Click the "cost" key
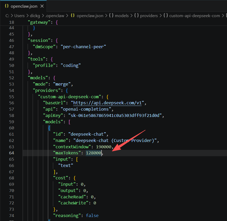The height and width of the screenshot is (221, 227). coord(60,178)
